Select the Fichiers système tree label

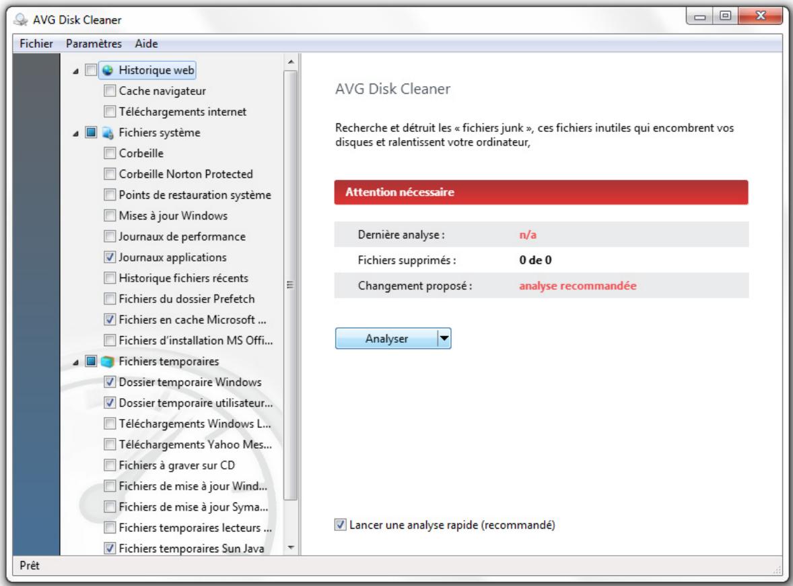click(160, 133)
